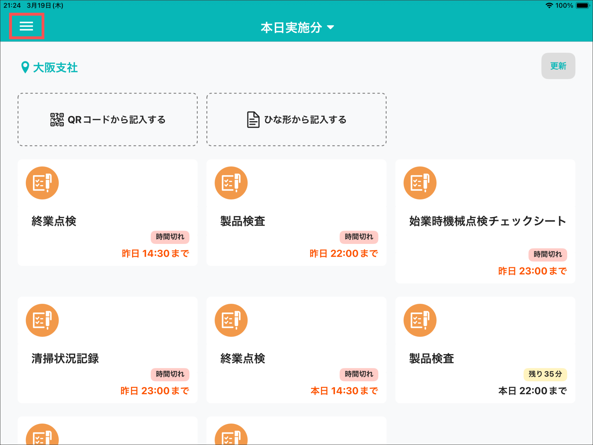This screenshot has height=445, width=593.
Task: Click checklist icon on 始業時機械点検チェックシート card
Action: click(420, 183)
